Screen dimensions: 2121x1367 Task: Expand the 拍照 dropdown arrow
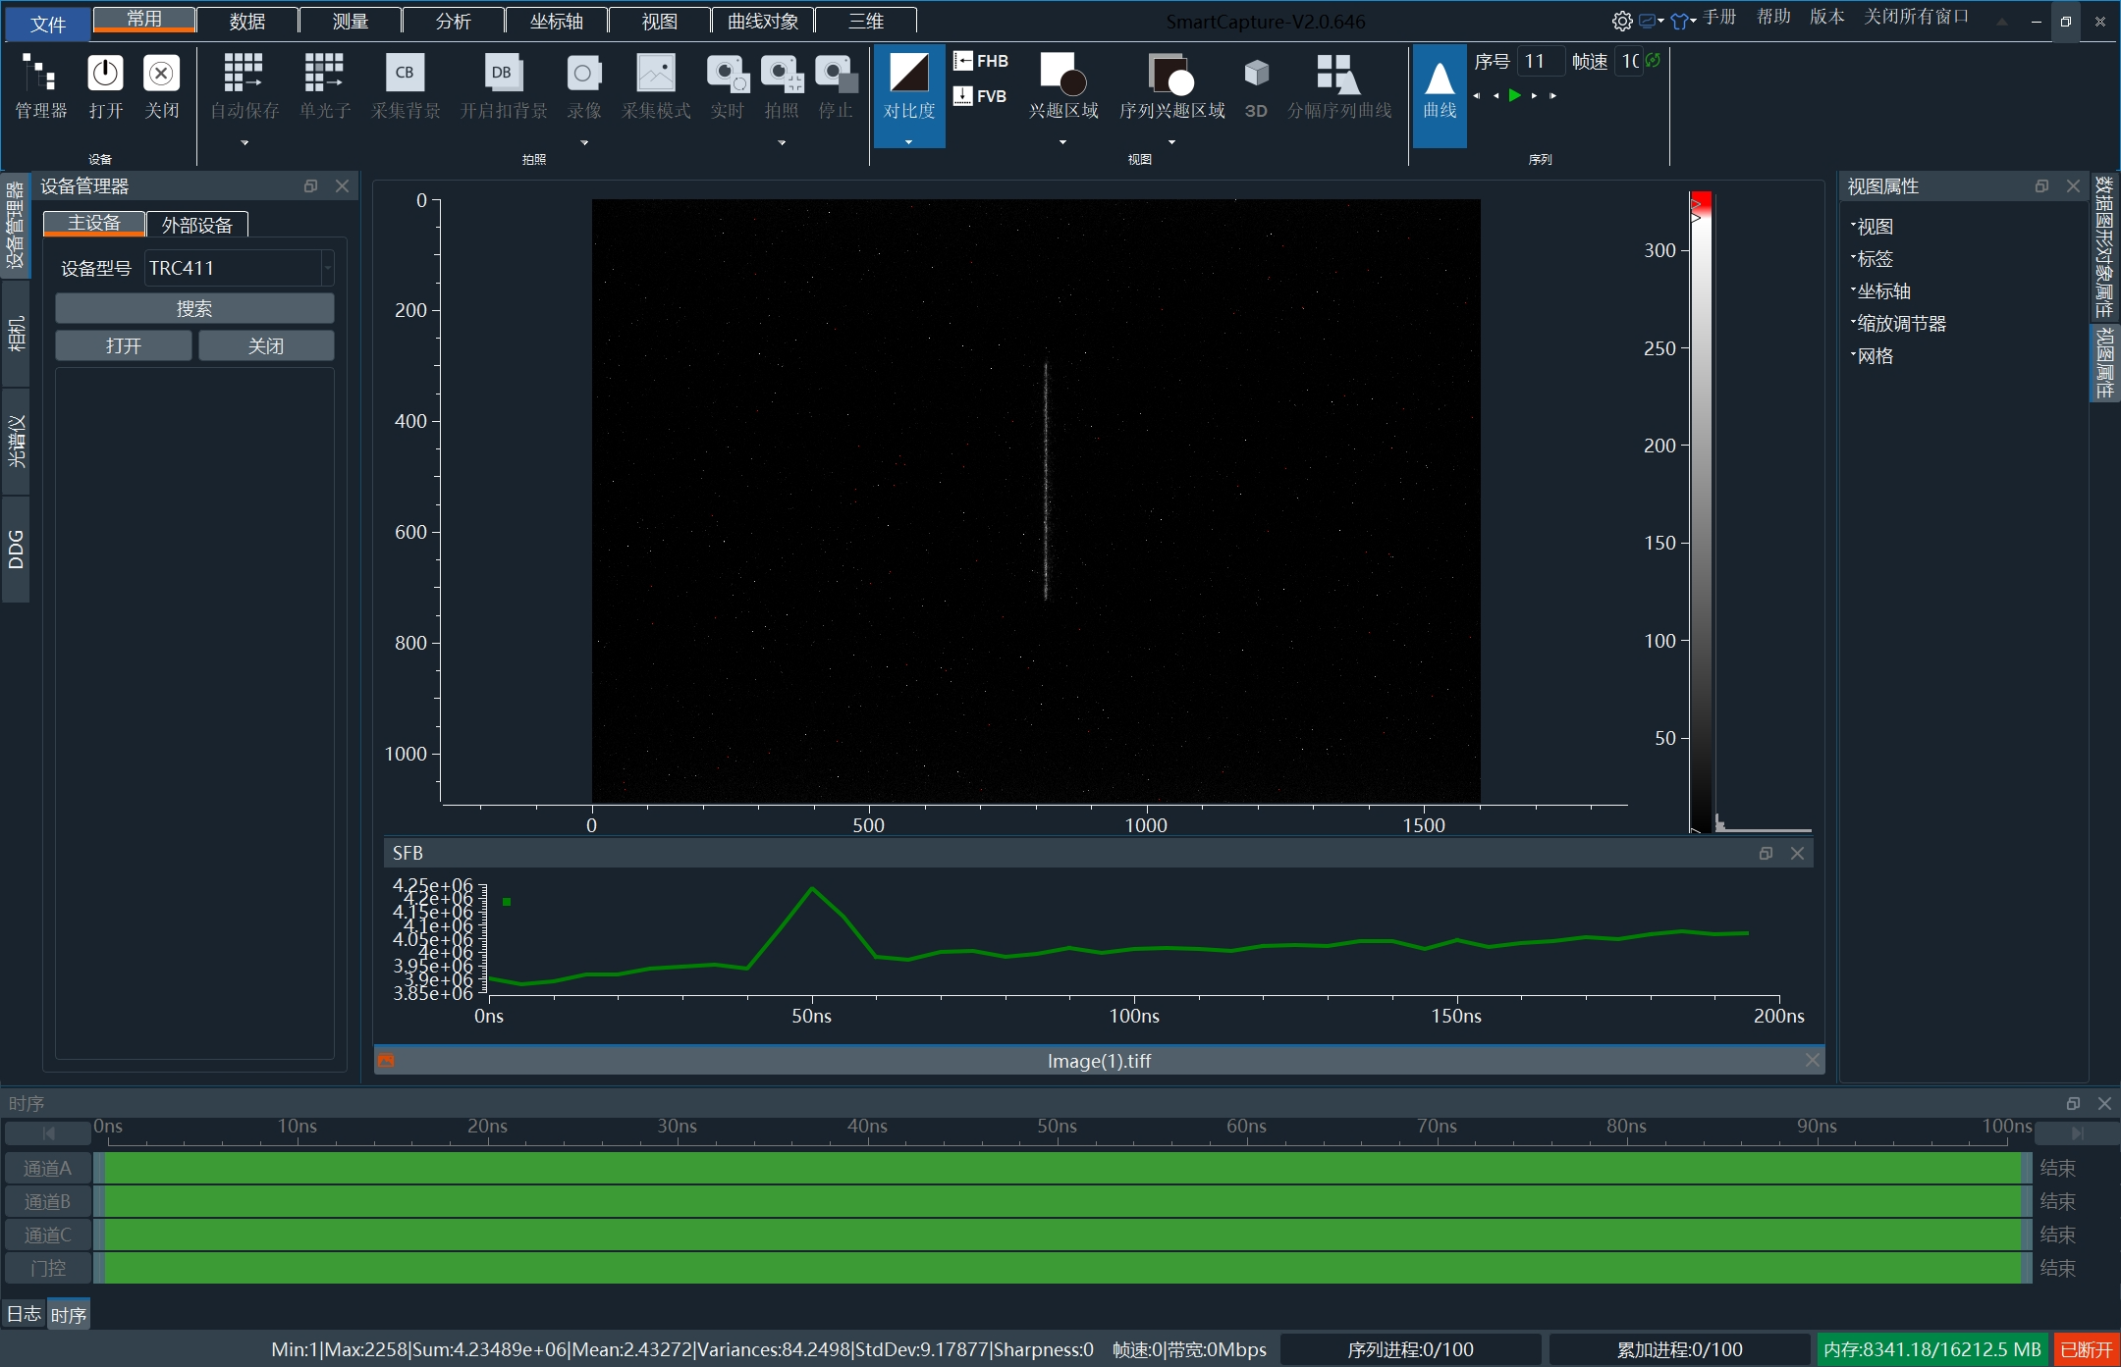(x=782, y=143)
